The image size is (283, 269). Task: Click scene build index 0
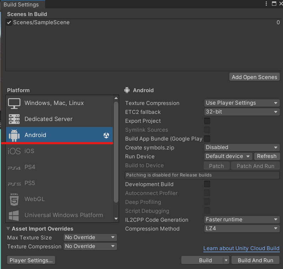click(278, 22)
